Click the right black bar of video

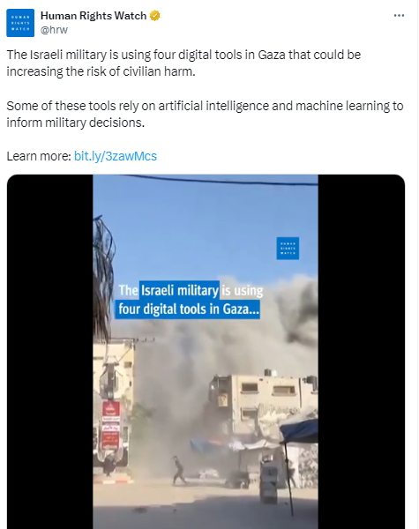362,352
